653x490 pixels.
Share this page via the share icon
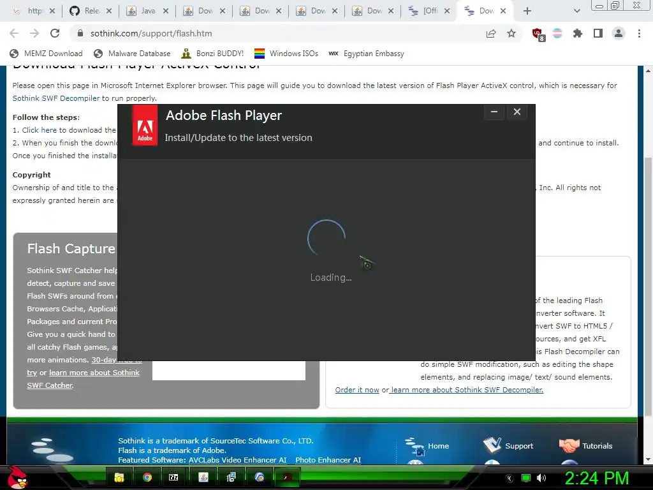(491, 33)
